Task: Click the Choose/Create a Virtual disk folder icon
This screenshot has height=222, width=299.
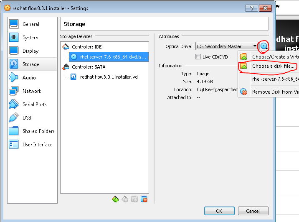Action: pos(243,57)
